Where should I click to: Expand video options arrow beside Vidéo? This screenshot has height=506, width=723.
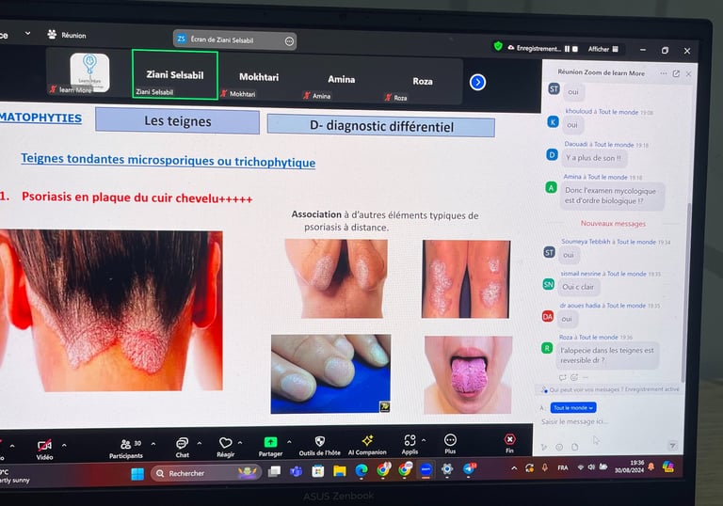(x=64, y=446)
